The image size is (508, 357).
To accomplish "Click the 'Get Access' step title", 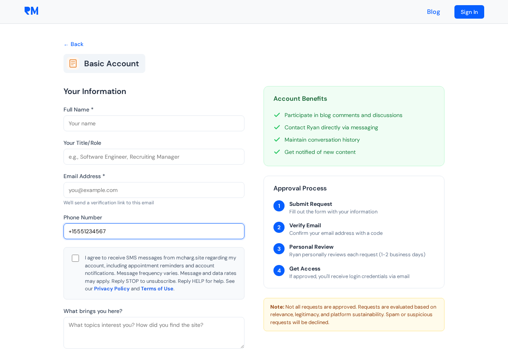I will (305, 269).
